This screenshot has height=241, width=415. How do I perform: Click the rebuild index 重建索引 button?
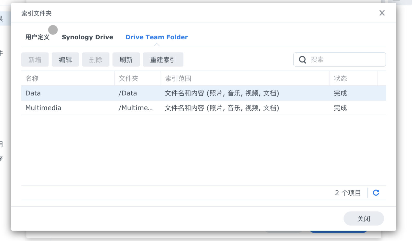[x=163, y=59]
